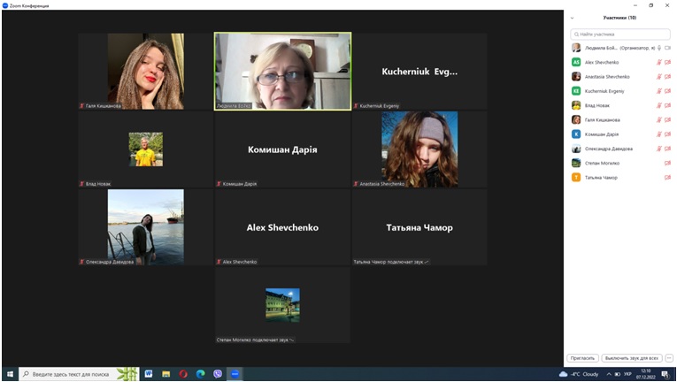Click Anastasia Shevchenko's camera-off icon in list
Image resolution: width=677 pixels, height=382 pixels.
667,77
